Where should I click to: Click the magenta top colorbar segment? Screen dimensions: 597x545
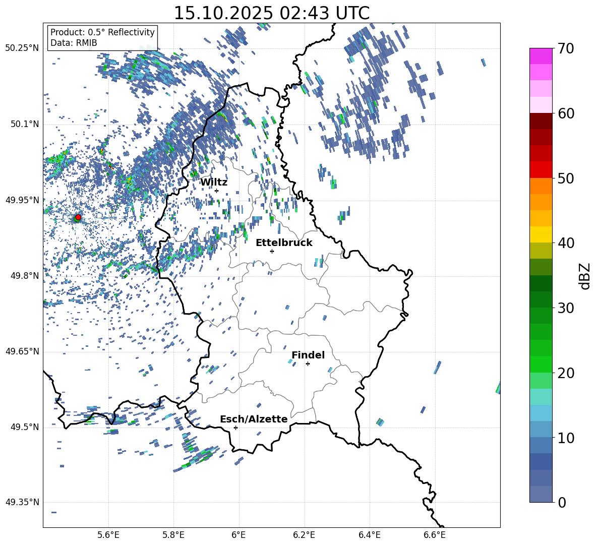tap(541, 56)
